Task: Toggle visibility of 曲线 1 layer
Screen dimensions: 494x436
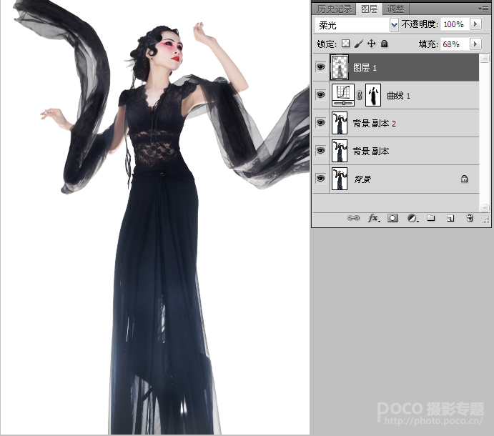Action: [x=321, y=94]
